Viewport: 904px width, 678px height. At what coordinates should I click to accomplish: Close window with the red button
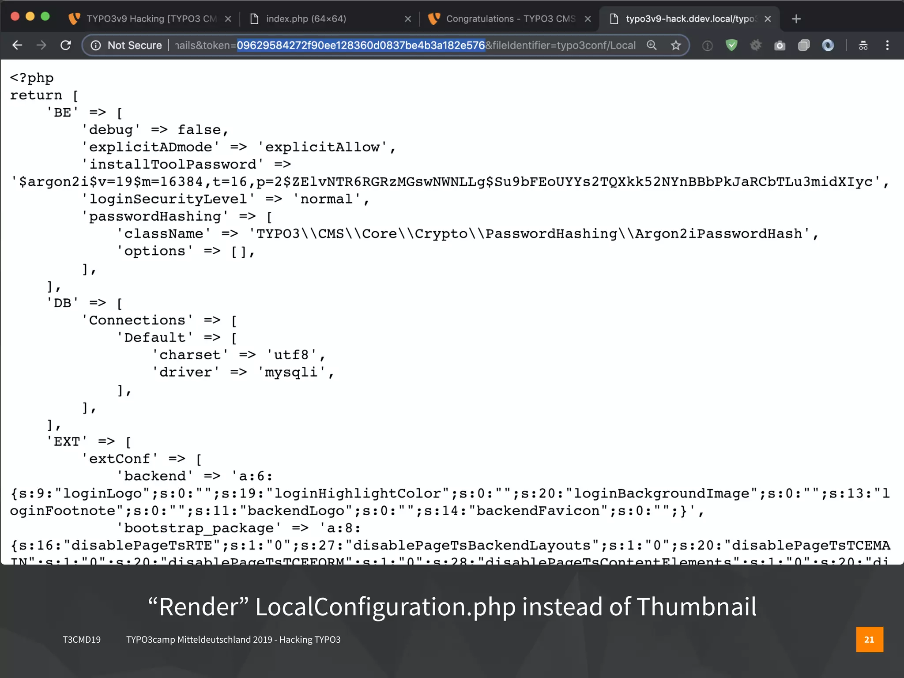click(15, 17)
